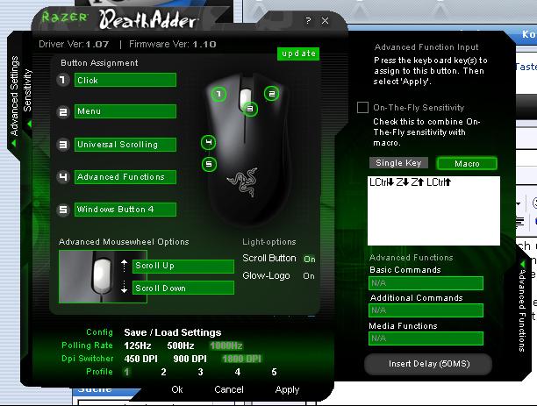Click the scroll-down arrow icon
The image size is (537, 406).
124,287
